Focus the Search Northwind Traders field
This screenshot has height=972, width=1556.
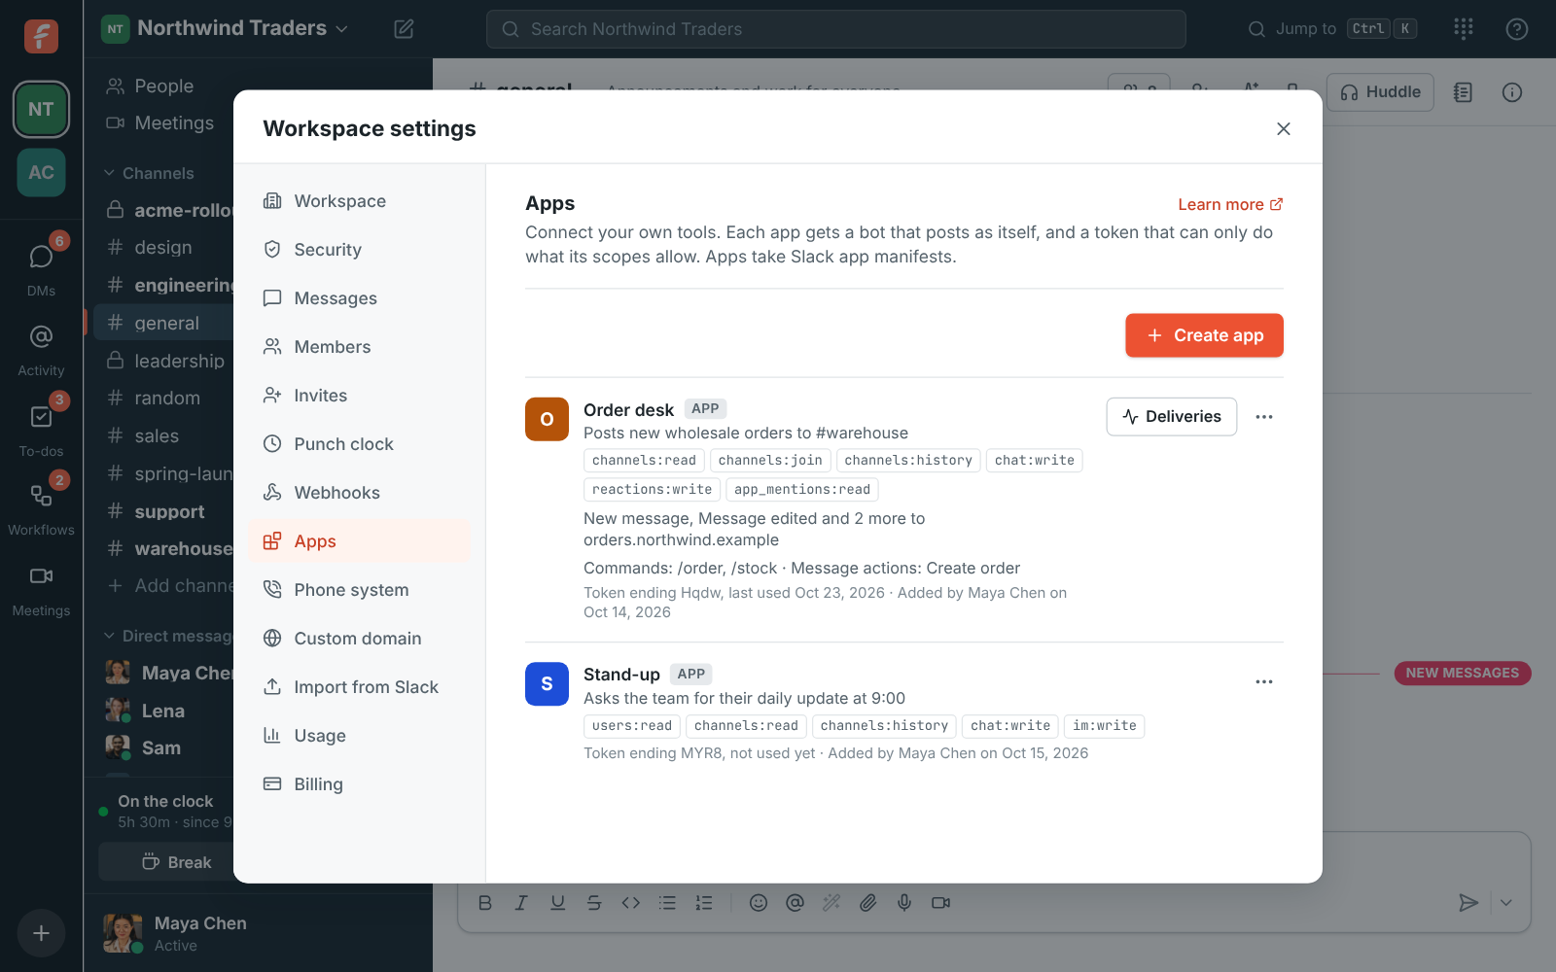point(836,29)
